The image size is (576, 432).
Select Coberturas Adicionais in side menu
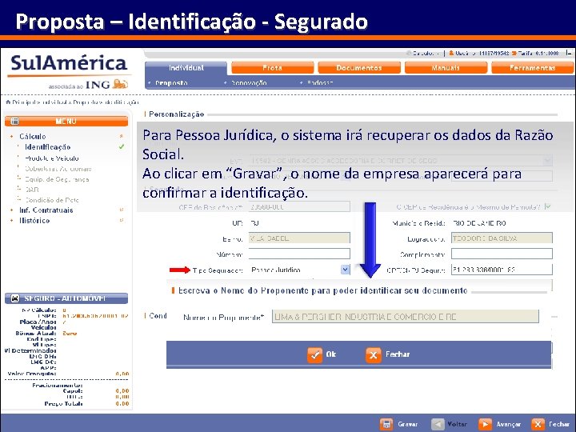point(58,169)
